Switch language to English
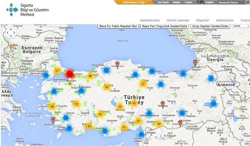The image size is (250, 146). [209, 2]
